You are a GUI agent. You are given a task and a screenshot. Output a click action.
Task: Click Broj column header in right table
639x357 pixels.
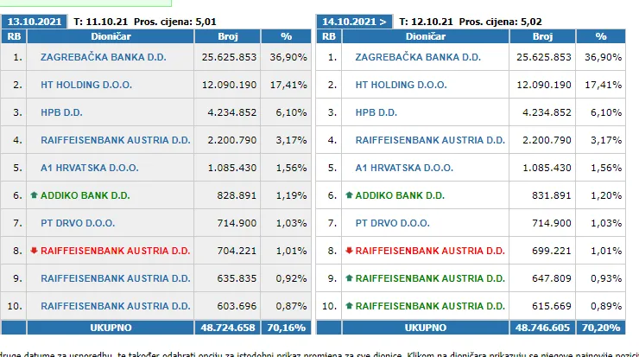(x=542, y=36)
